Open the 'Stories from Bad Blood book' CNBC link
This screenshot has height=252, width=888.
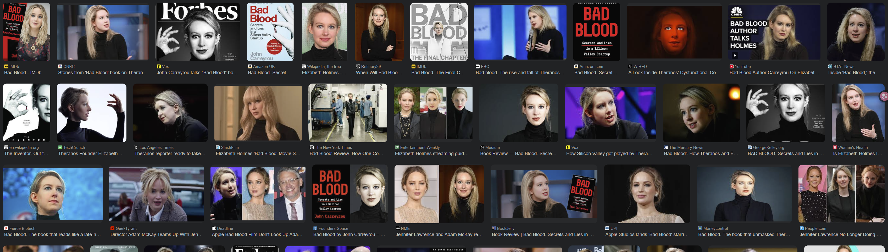click(x=103, y=73)
